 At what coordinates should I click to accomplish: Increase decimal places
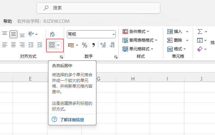(103, 45)
